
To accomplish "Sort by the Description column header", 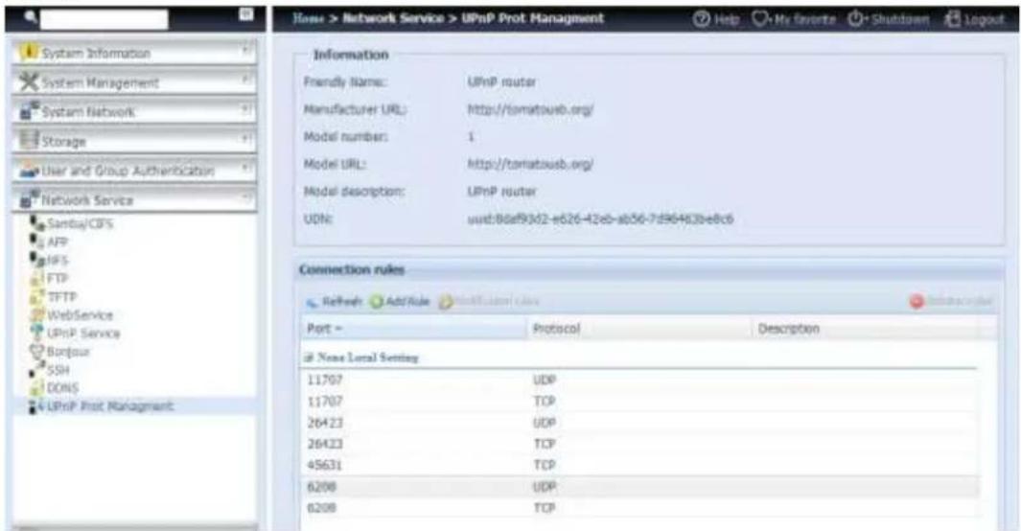I will [864, 329].
